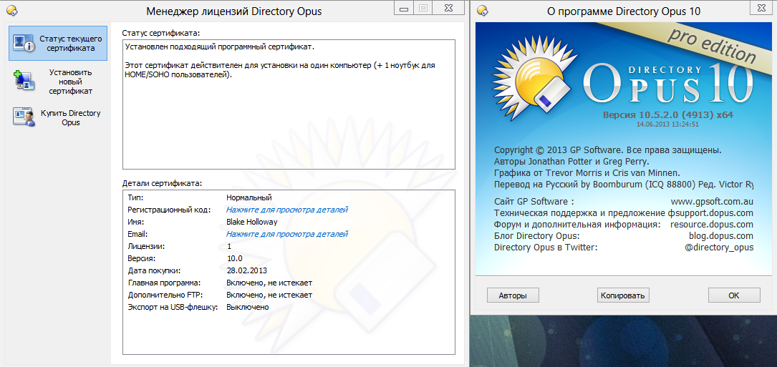Click the support.dopus.com address
Viewport: 777px width, 367px height.
click(713, 213)
